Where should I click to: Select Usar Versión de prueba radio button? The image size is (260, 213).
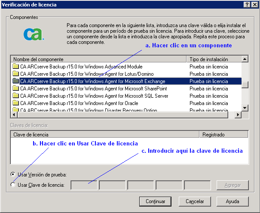tap(13, 174)
